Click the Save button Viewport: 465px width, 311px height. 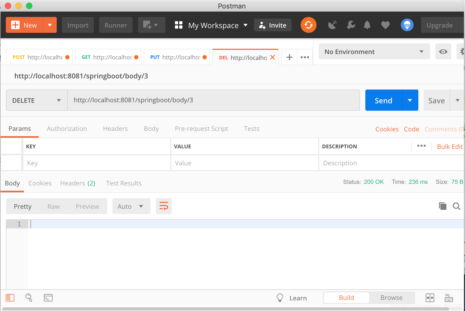(437, 100)
